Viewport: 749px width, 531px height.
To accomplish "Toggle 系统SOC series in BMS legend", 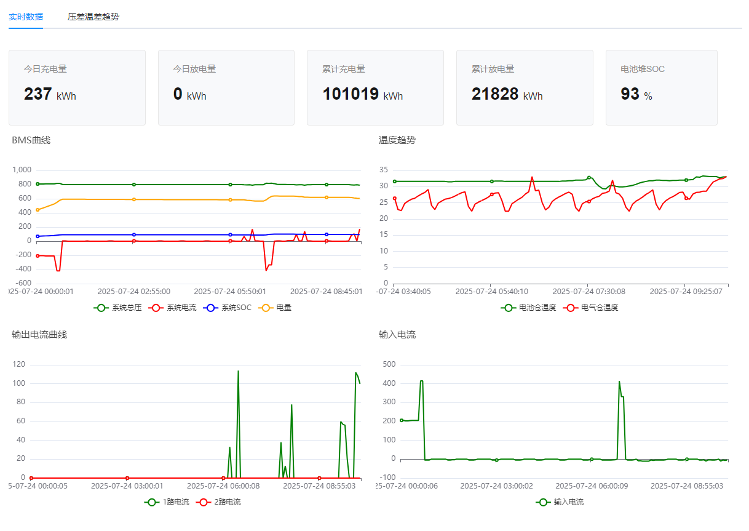I will click(228, 308).
